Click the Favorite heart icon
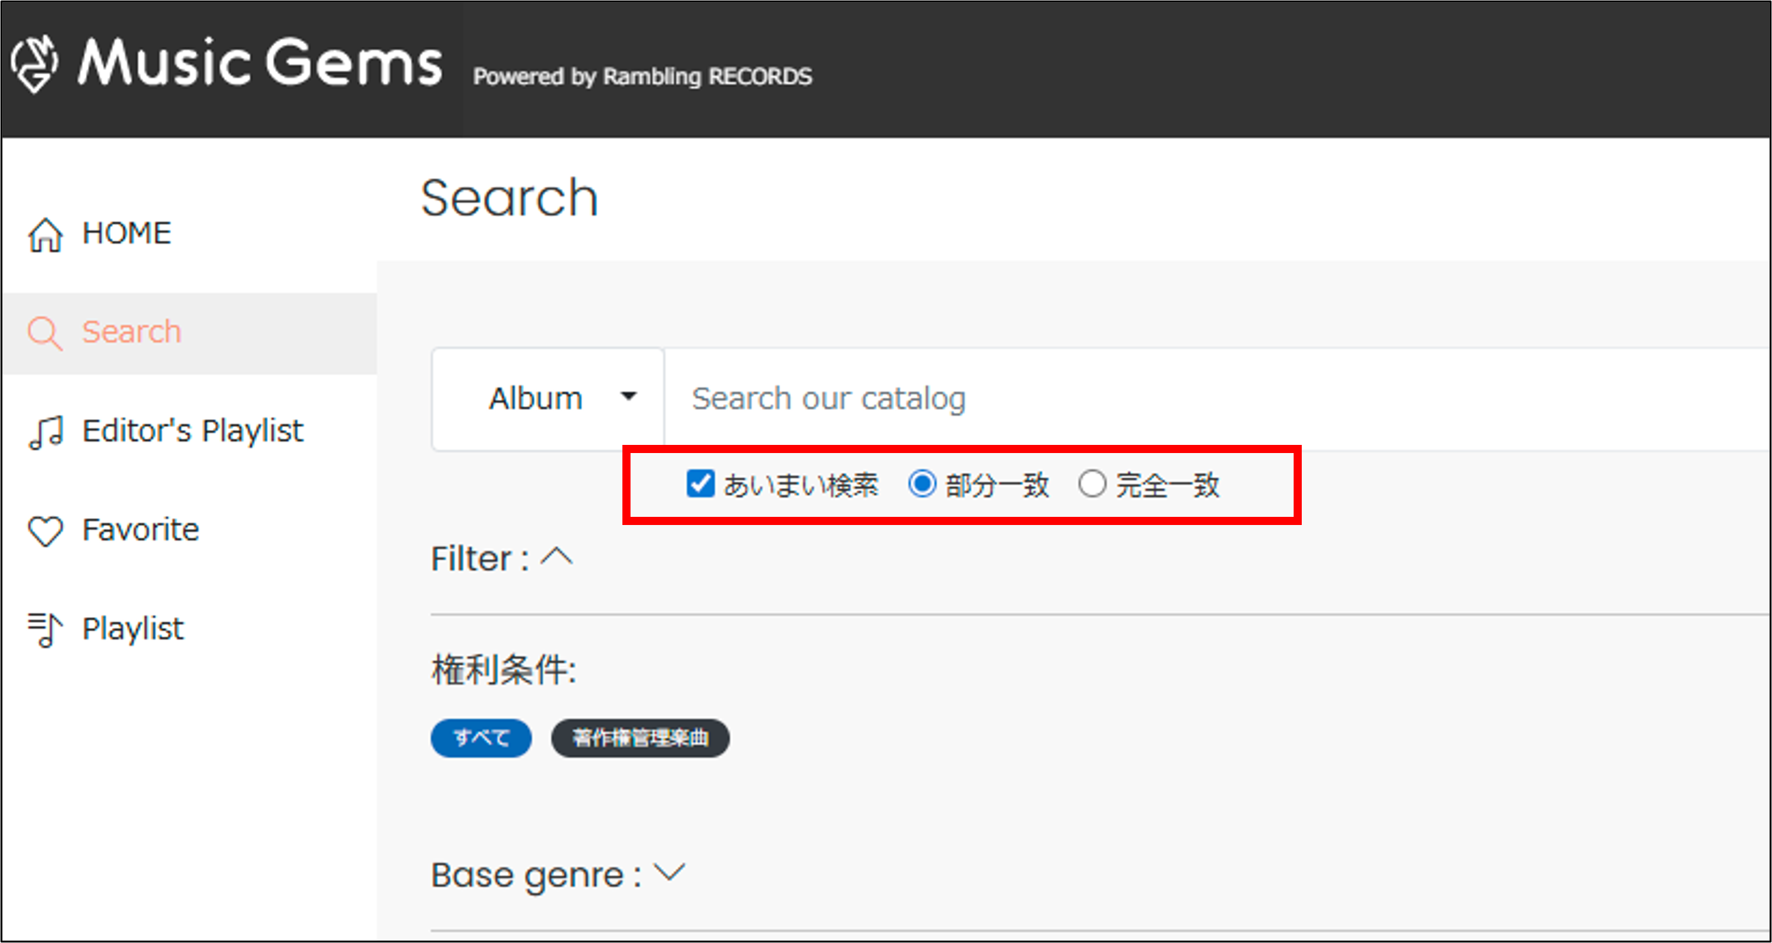This screenshot has height=943, width=1772. 46,531
